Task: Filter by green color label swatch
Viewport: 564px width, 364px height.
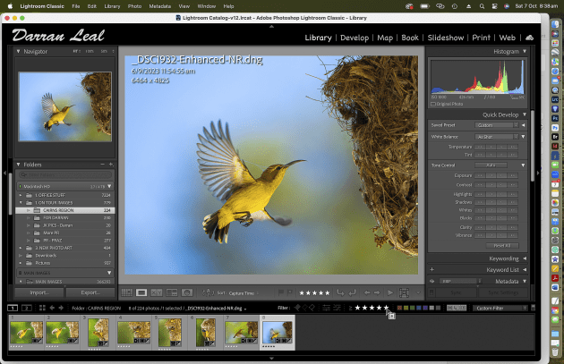Action: click(412, 308)
